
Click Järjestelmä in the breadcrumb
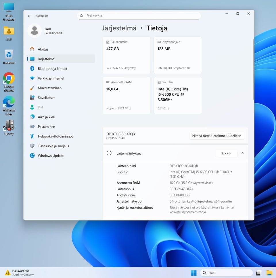pos(119,28)
